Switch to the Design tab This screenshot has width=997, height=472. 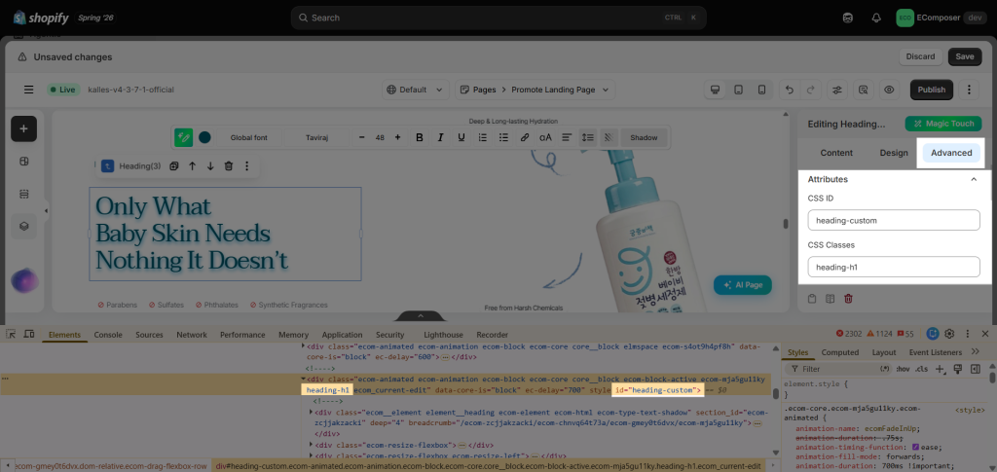click(x=894, y=153)
